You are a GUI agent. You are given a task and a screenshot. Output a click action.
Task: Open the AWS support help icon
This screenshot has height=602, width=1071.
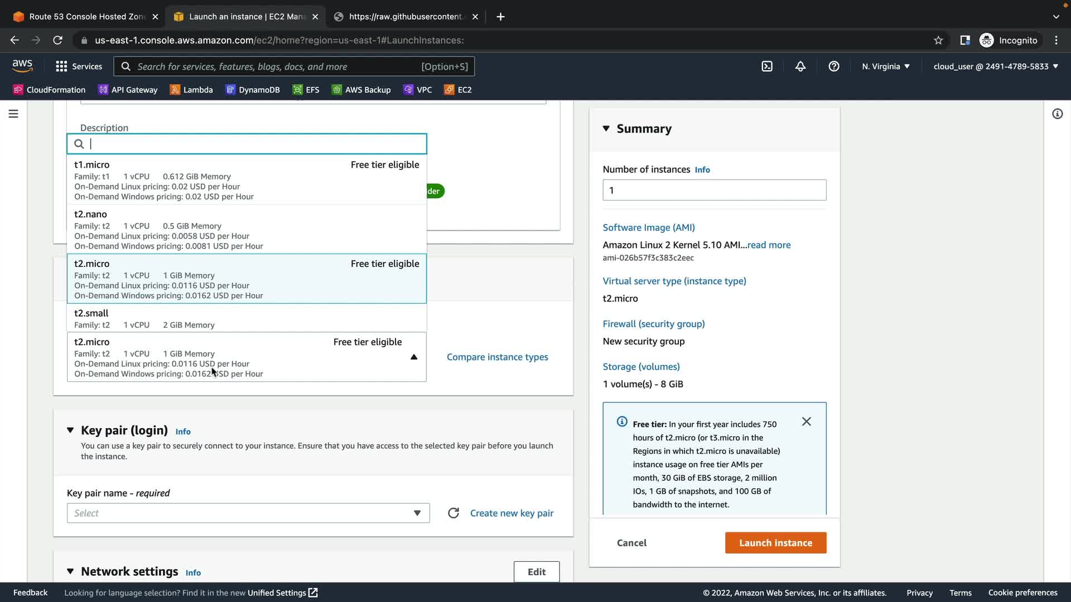[834, 66]
